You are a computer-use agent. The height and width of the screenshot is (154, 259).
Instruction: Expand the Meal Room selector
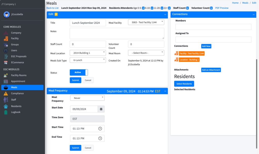[x=146, y=53]
